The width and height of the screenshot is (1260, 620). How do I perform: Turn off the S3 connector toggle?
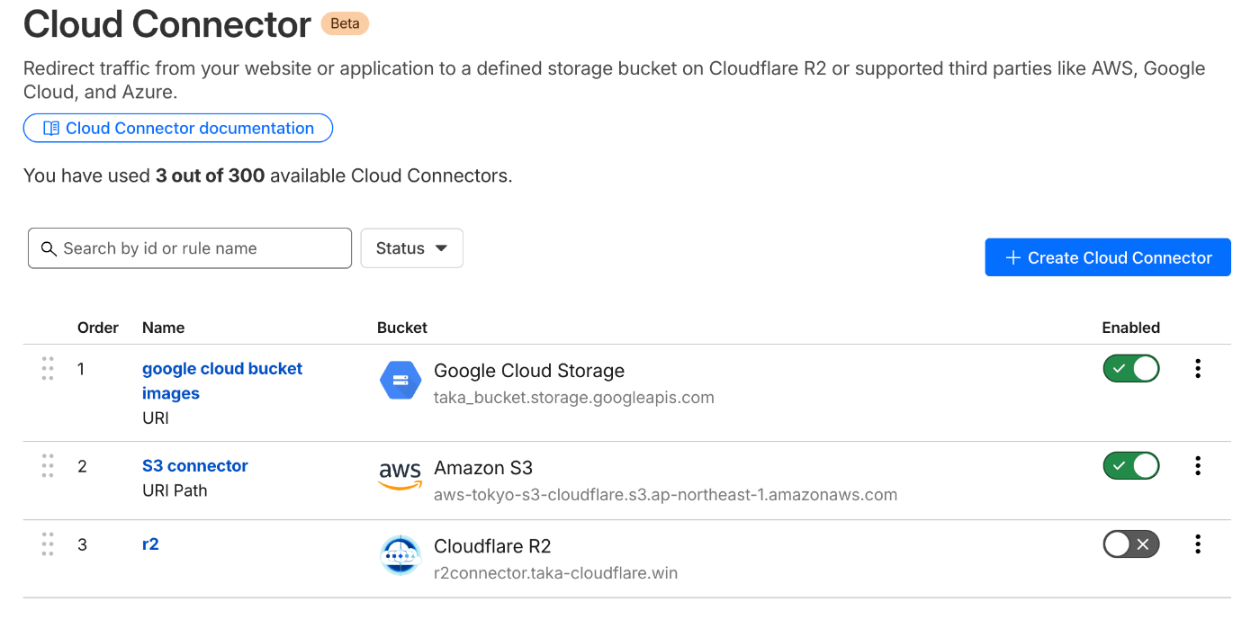[1131, 465]
